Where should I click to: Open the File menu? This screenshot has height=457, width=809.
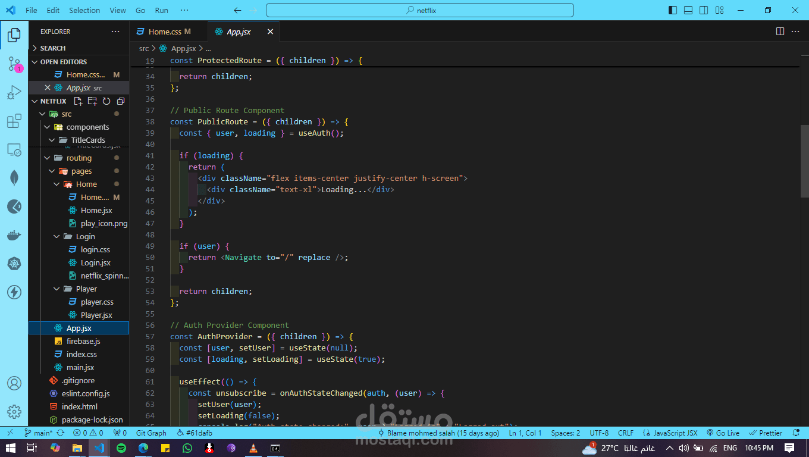[32, 10]
